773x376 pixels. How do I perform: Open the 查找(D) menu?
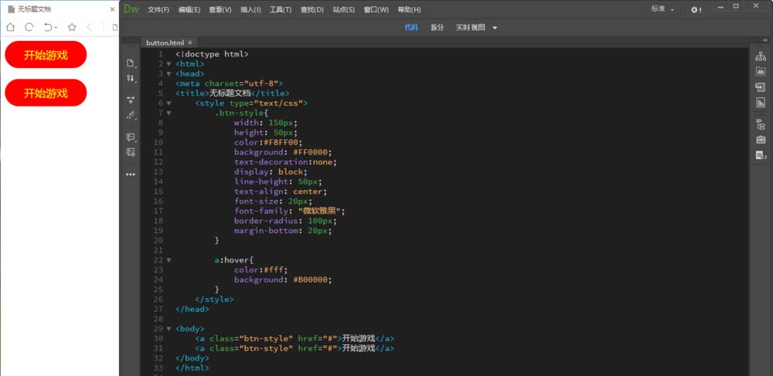click(312, 10)
